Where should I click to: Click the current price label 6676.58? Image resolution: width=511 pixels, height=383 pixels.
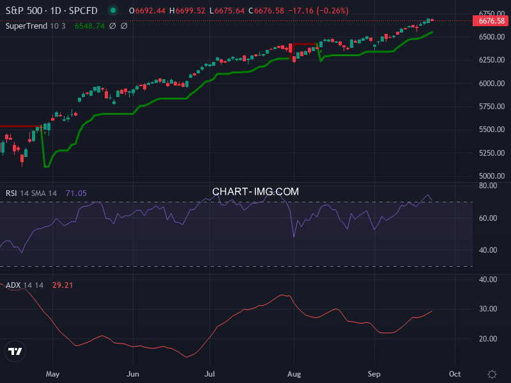(491, 21)
